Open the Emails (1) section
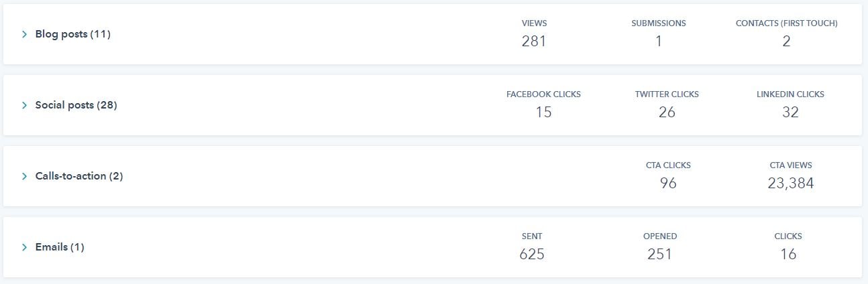868x284 pixels. tap(60, 247)
